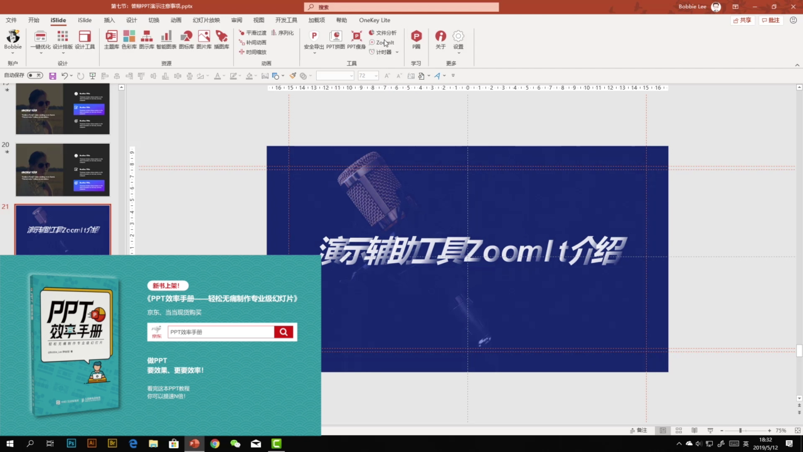Viewport: 803px width, 452px height.
Task: Select slide 20 thumbnail
Action: (x=63, y=170)
